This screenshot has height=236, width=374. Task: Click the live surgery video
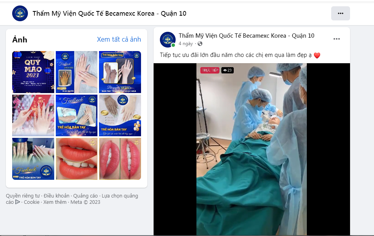coord(252,149)
